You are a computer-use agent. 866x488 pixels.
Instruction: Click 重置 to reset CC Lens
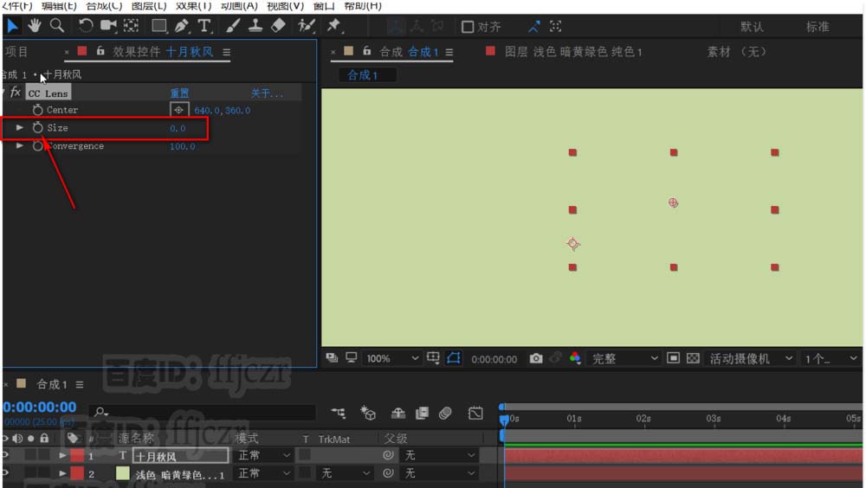point(179,93)
